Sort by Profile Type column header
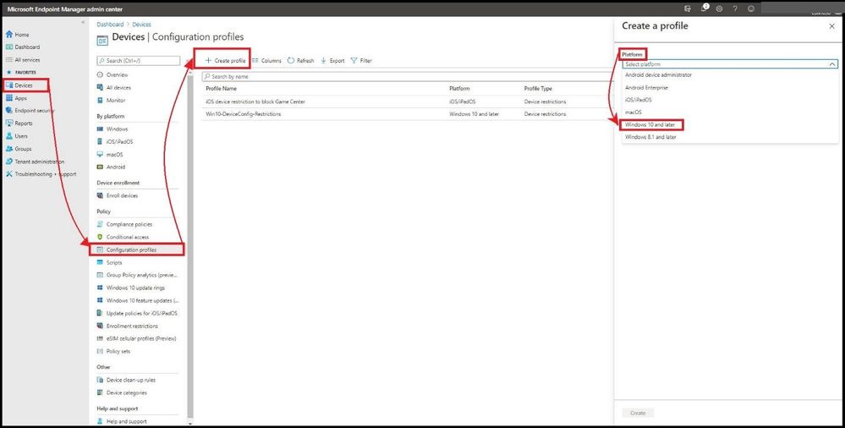845x428 pixels. [538, 89]
